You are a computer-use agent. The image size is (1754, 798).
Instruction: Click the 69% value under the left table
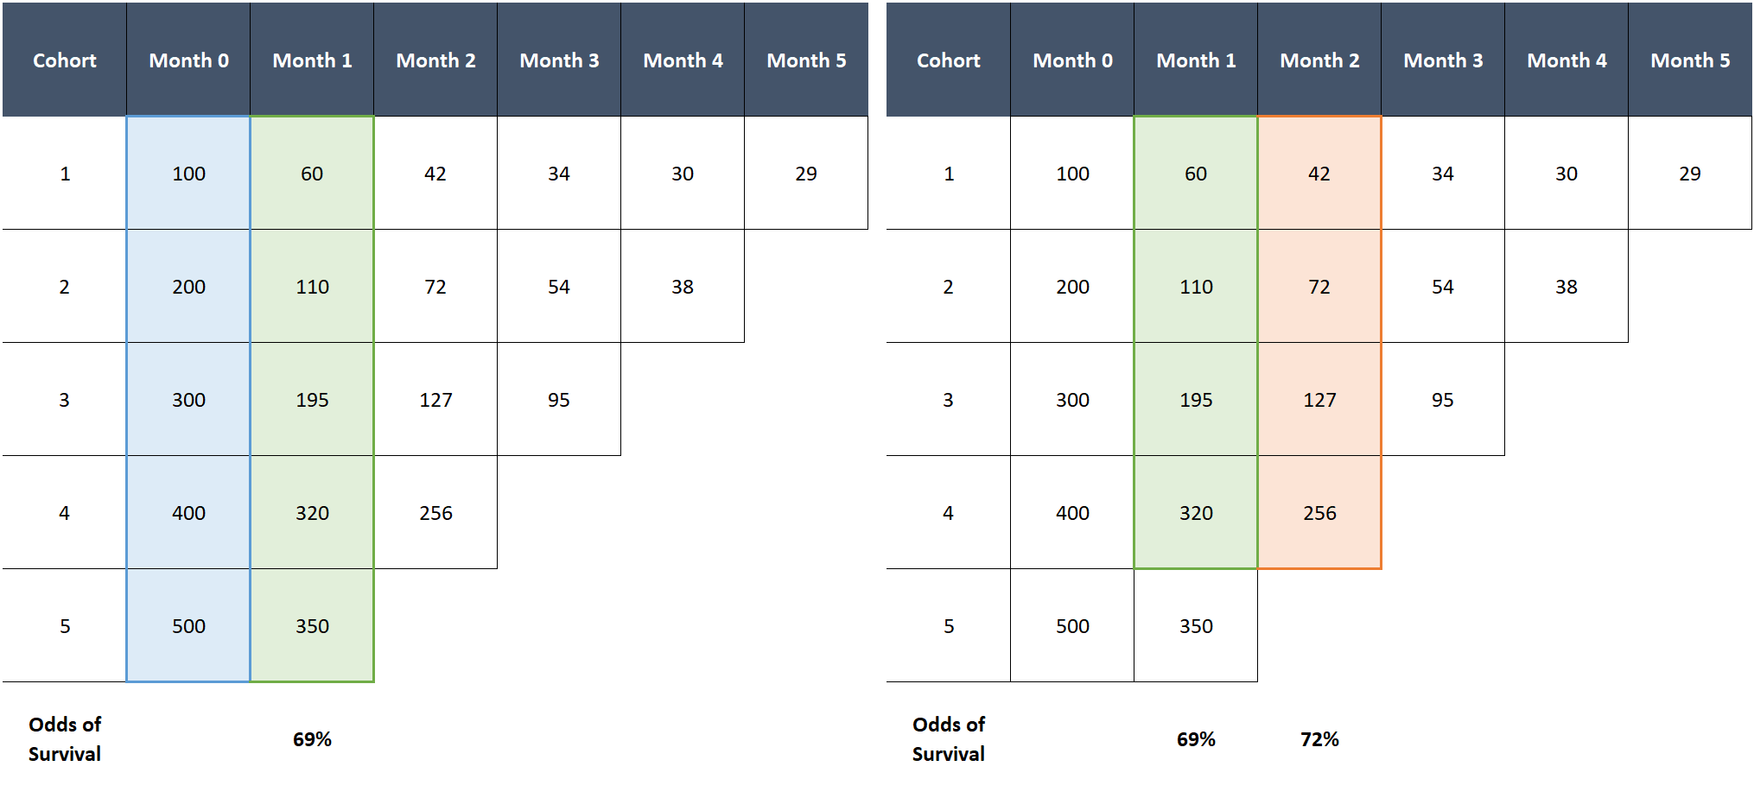click(x=312, y=739)
